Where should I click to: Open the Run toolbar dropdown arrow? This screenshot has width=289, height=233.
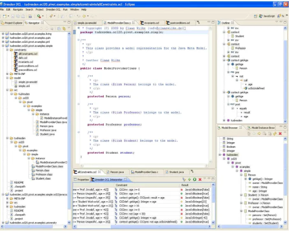(x=43, y=16)
